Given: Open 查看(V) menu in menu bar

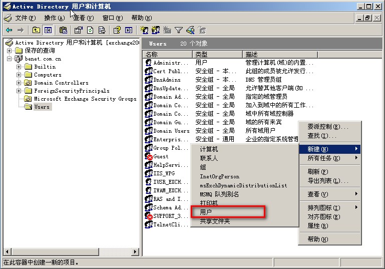Looking at the screenshot, I should [83, 18].
